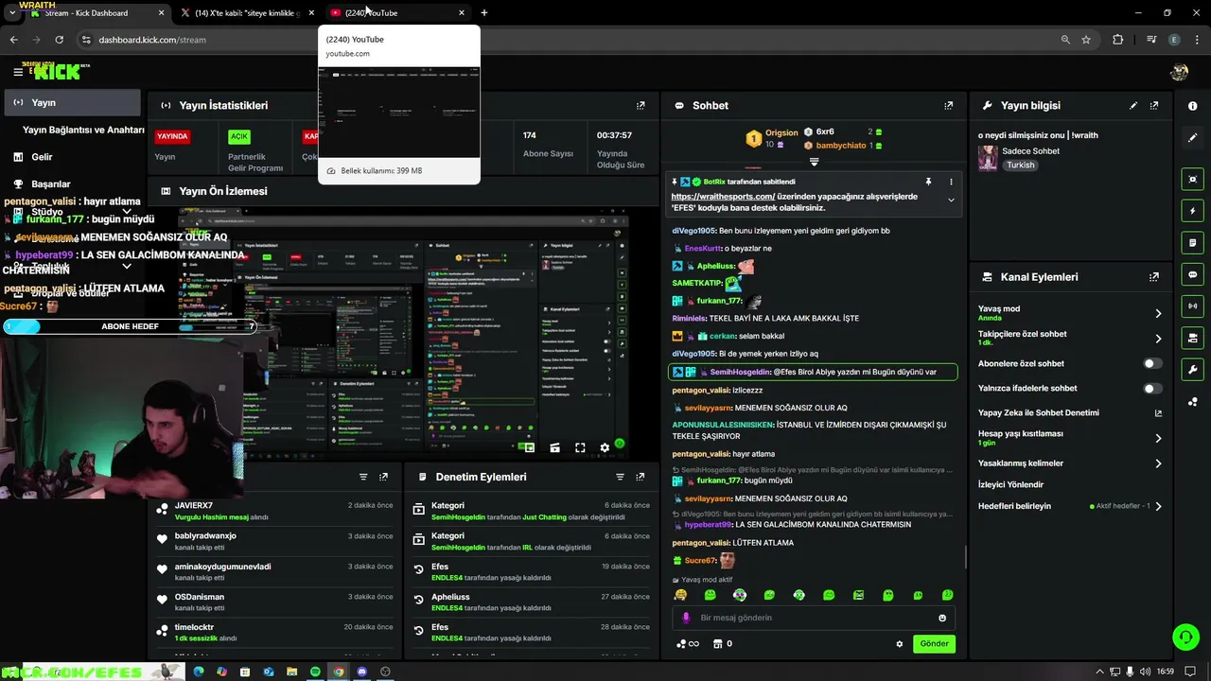Open Başarılar in the left sidebar
Viewport: 1211px width, 681px height.
(x=51, y=184)
